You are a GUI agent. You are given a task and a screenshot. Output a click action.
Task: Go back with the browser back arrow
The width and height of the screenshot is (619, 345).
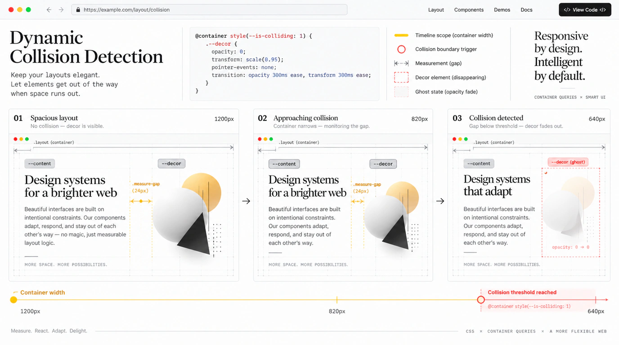tap(49, 9)
